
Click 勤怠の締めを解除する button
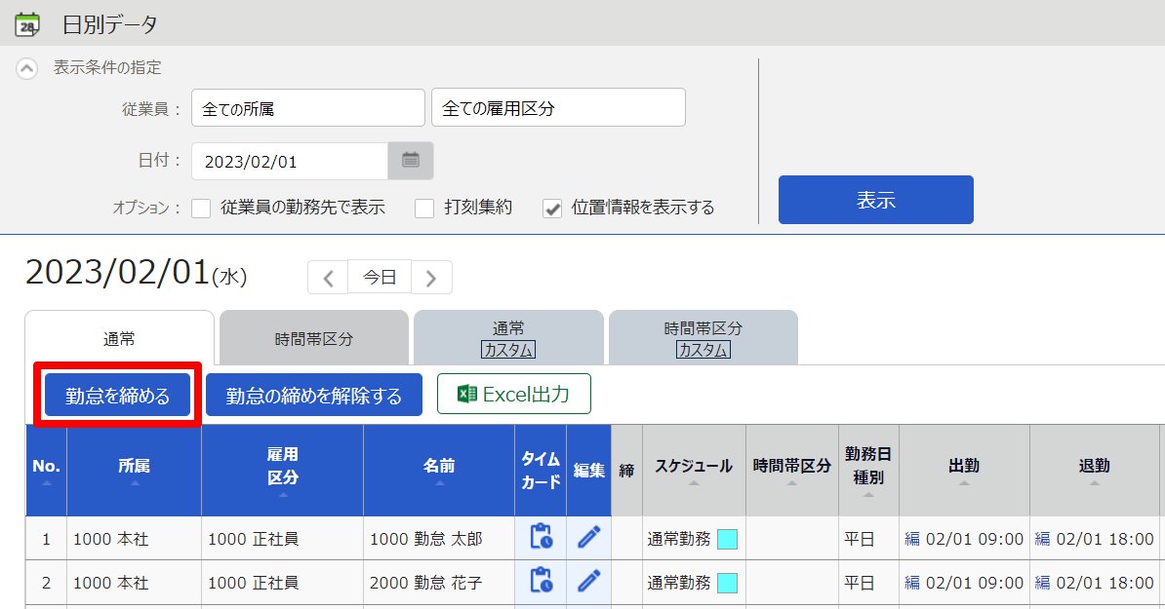pyautogui.click(x=313, y=395)
